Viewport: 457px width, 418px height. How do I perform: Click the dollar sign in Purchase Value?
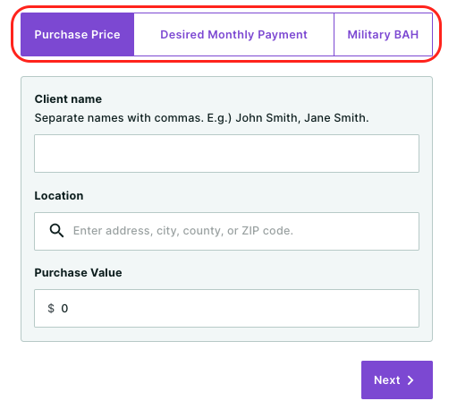click(x=51, y=308)
